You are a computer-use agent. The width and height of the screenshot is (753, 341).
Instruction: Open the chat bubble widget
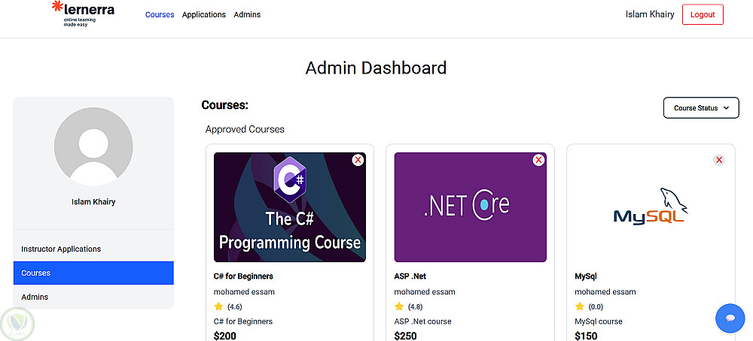coord(730,318)
